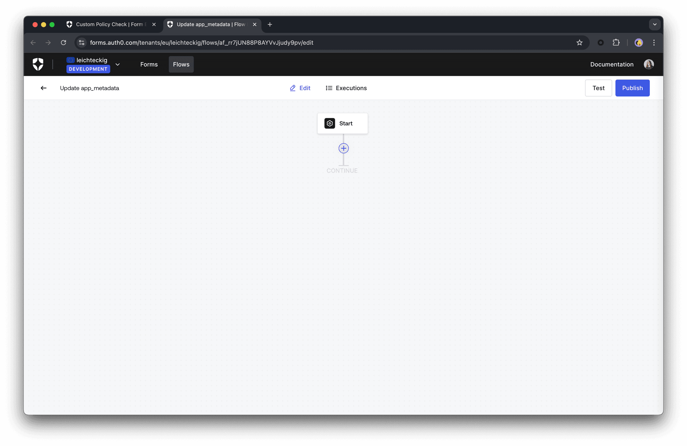
Task: Bookmark the page with the star icon
Action: tap(579, 43)
